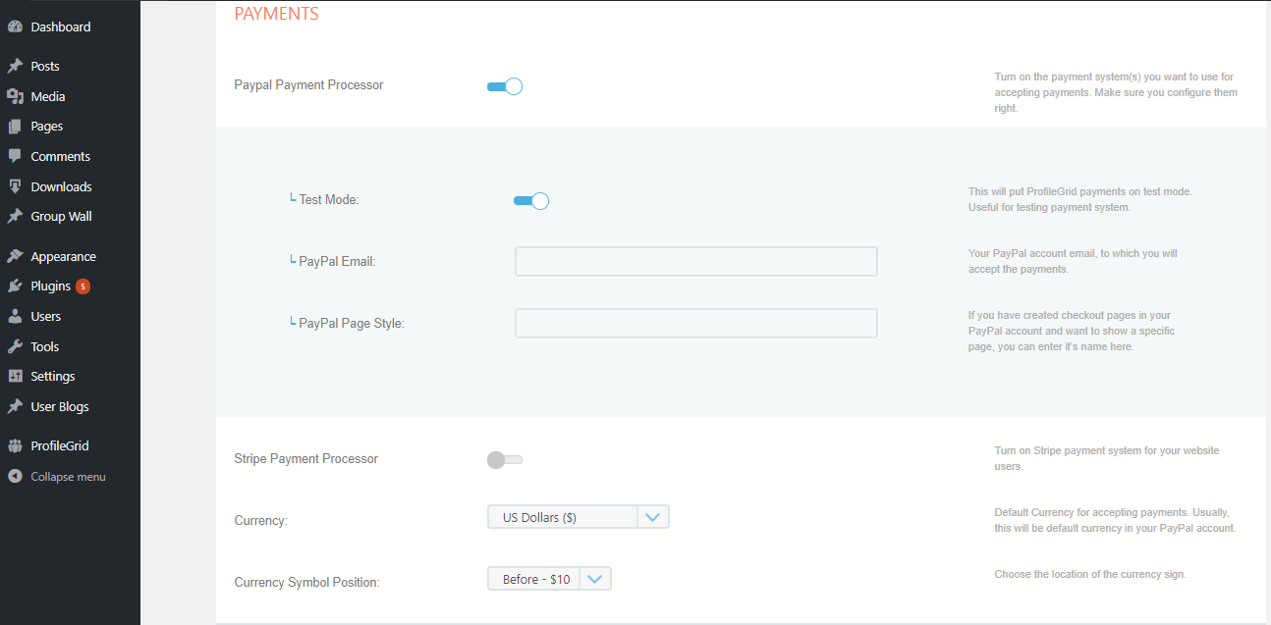Click the ProfileGrid group icon
1271x625 pixels.
15,445
